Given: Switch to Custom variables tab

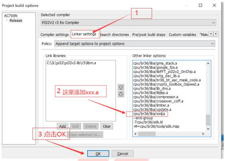Looking at the screenshot, I should click(182, 34).
